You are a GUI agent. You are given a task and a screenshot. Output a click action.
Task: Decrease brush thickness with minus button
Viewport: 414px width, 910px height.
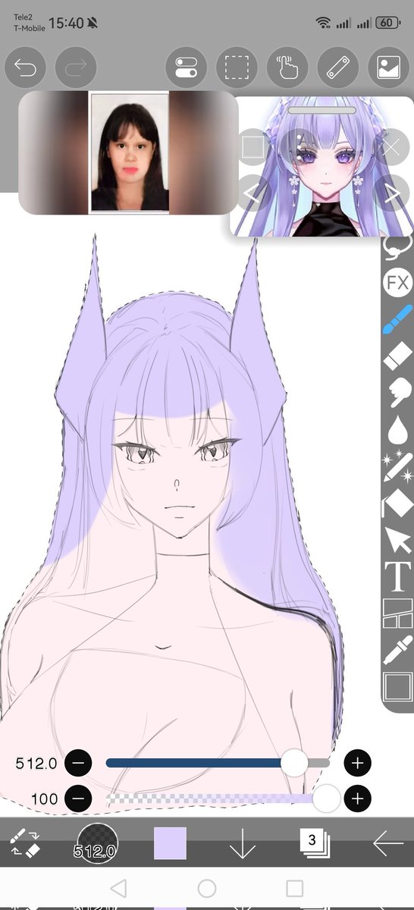78,763
